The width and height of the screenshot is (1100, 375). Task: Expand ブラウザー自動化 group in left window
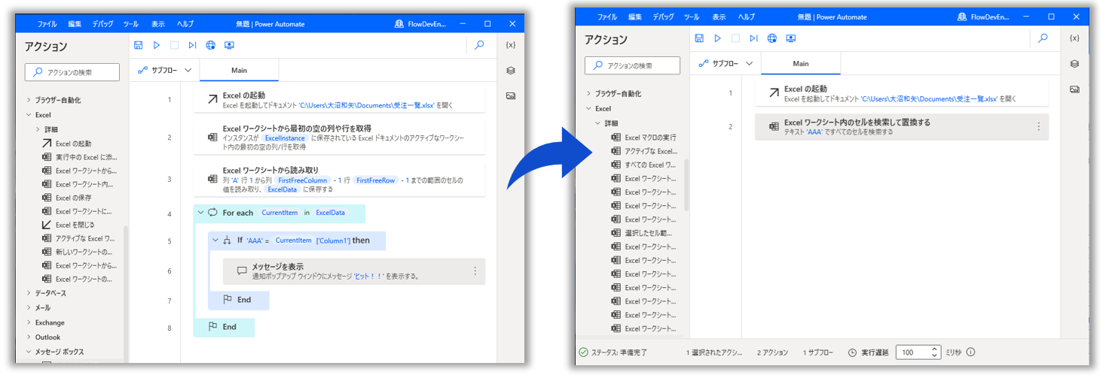[29, 100]
